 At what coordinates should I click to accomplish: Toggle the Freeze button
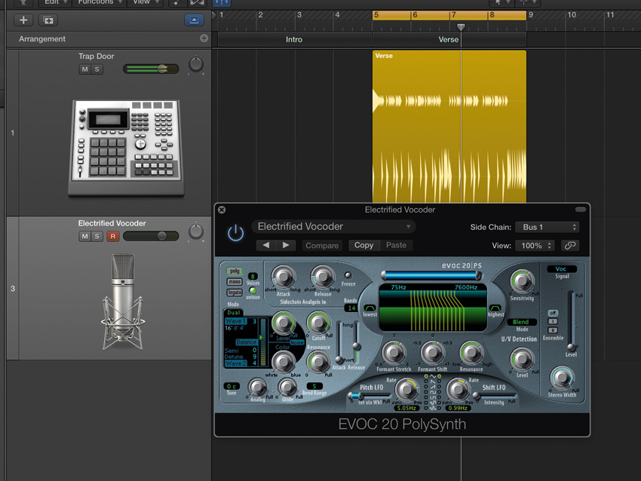coord(348,275)
